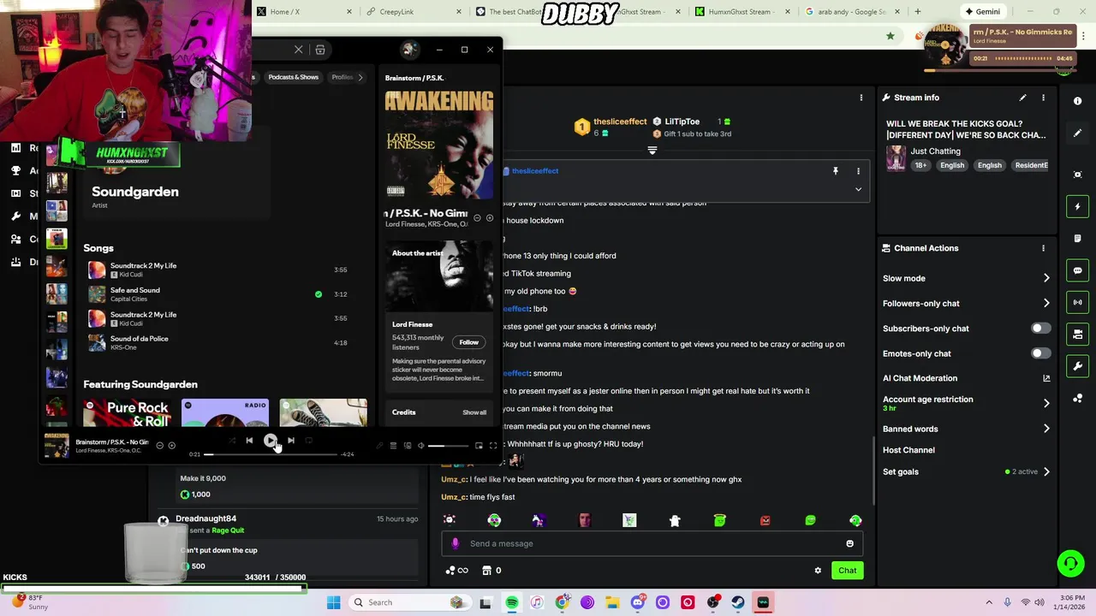The image size is (1096, 616).
Task: Toggle shuffle in Spotify player bar
Action: click(232, 441)
